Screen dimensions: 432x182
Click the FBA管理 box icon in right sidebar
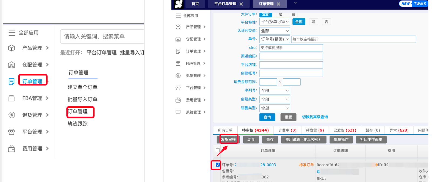tap(178, 63)
